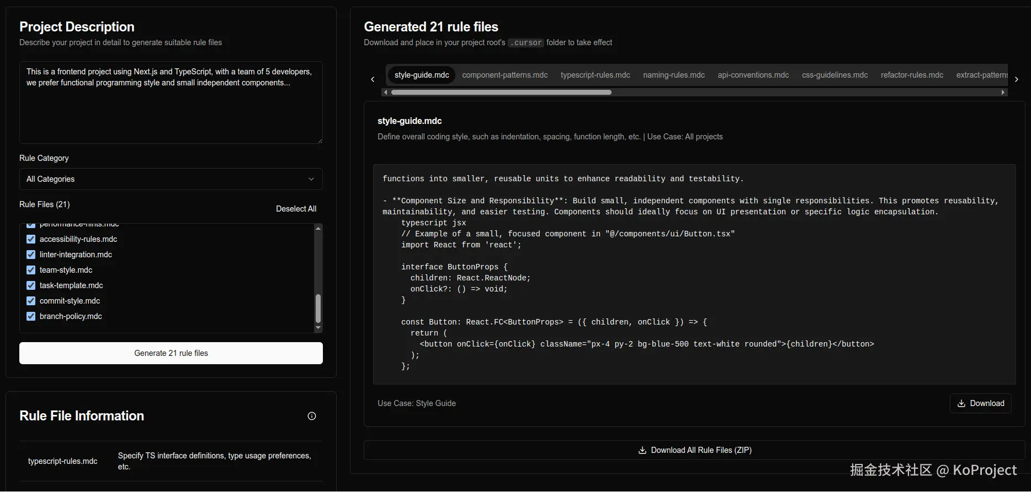1031x492 pixels.
Task: Switch to the component-patterns.mdc tab
Action: point(504,75)
